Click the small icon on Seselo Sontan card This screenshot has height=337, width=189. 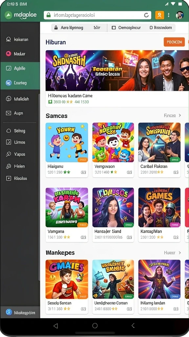click(x=83, y=309)
